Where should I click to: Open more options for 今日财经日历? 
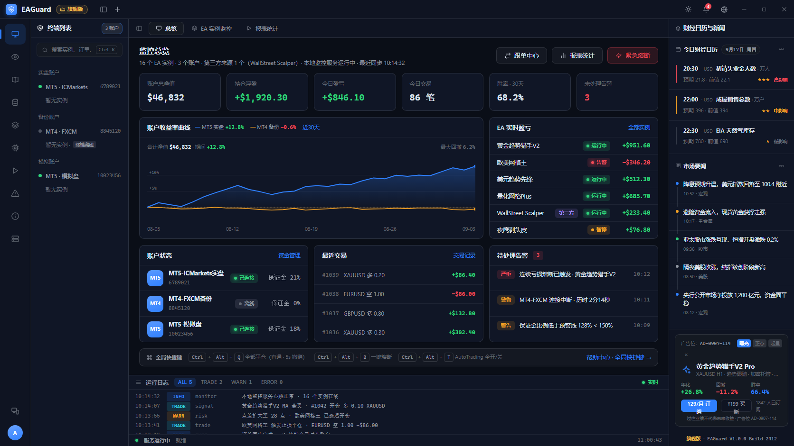[782, 49]
